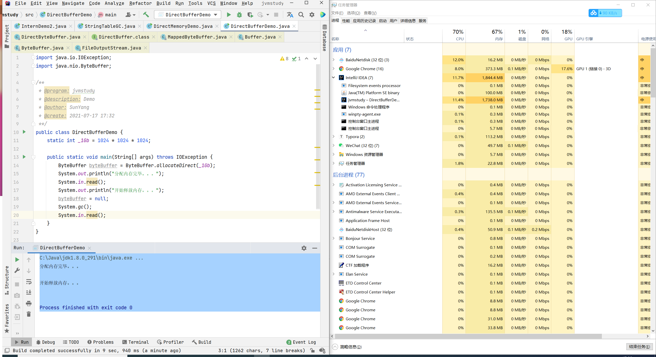
Task: Click the green Run button in the toolbar
Action: (229, 15)
